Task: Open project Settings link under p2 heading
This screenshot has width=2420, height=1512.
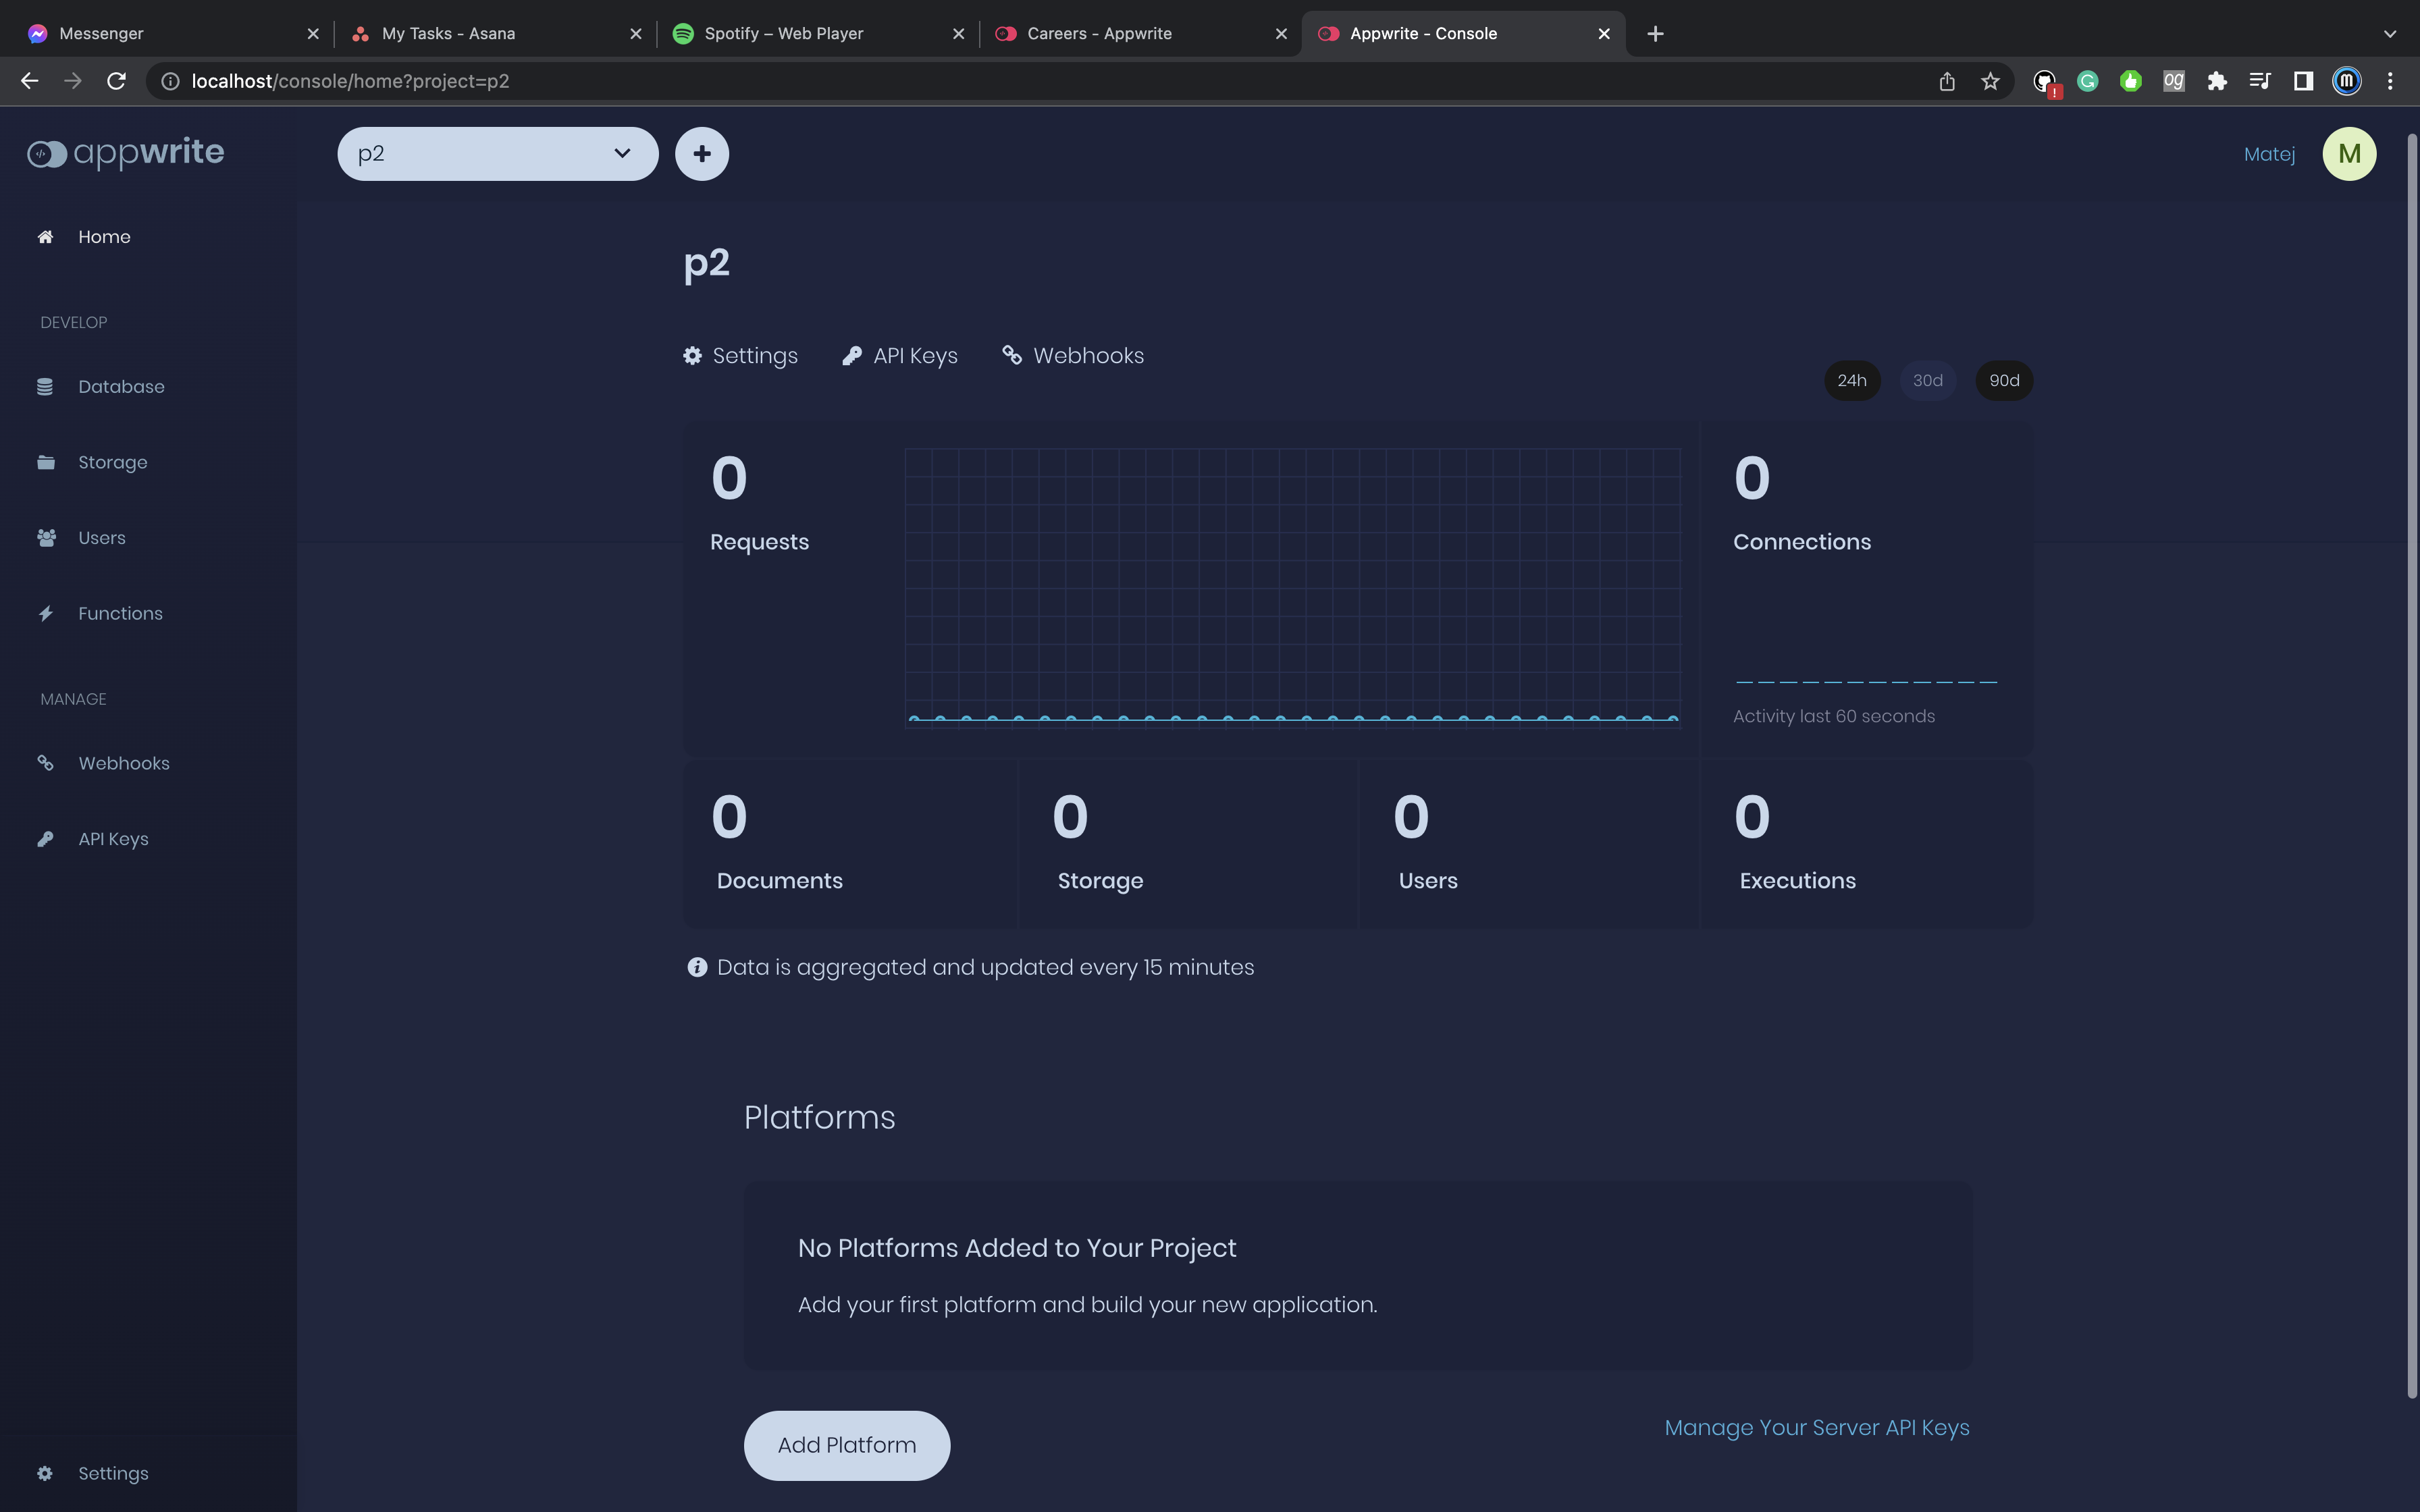Action: 740,356
